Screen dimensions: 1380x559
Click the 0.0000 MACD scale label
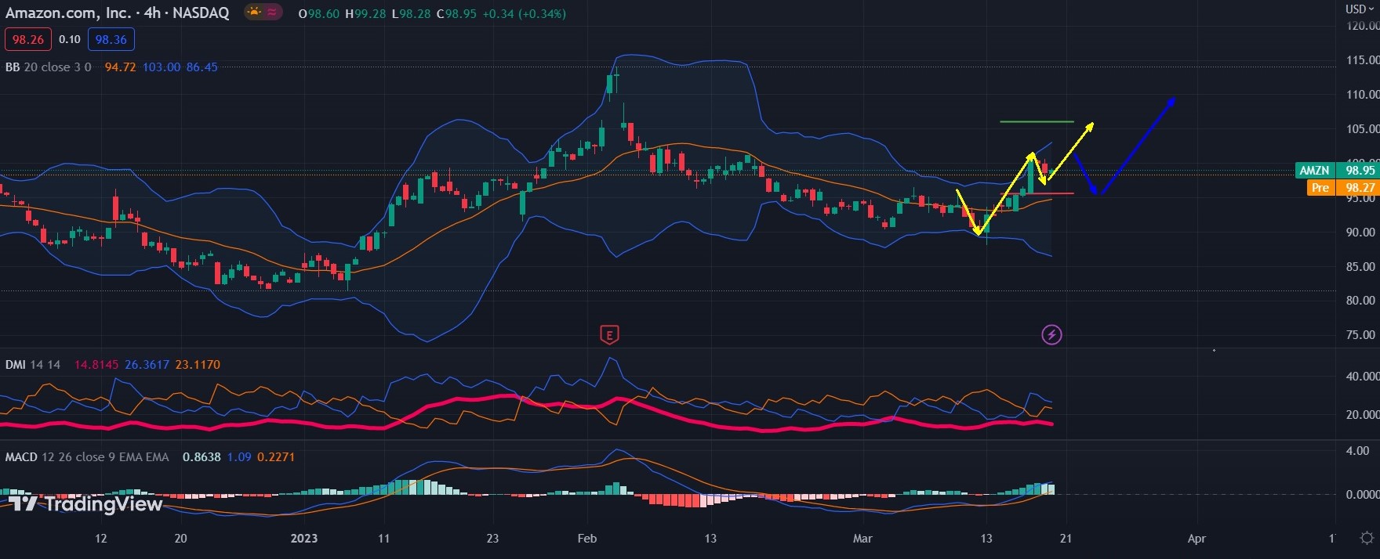[x=1363, y=495]
